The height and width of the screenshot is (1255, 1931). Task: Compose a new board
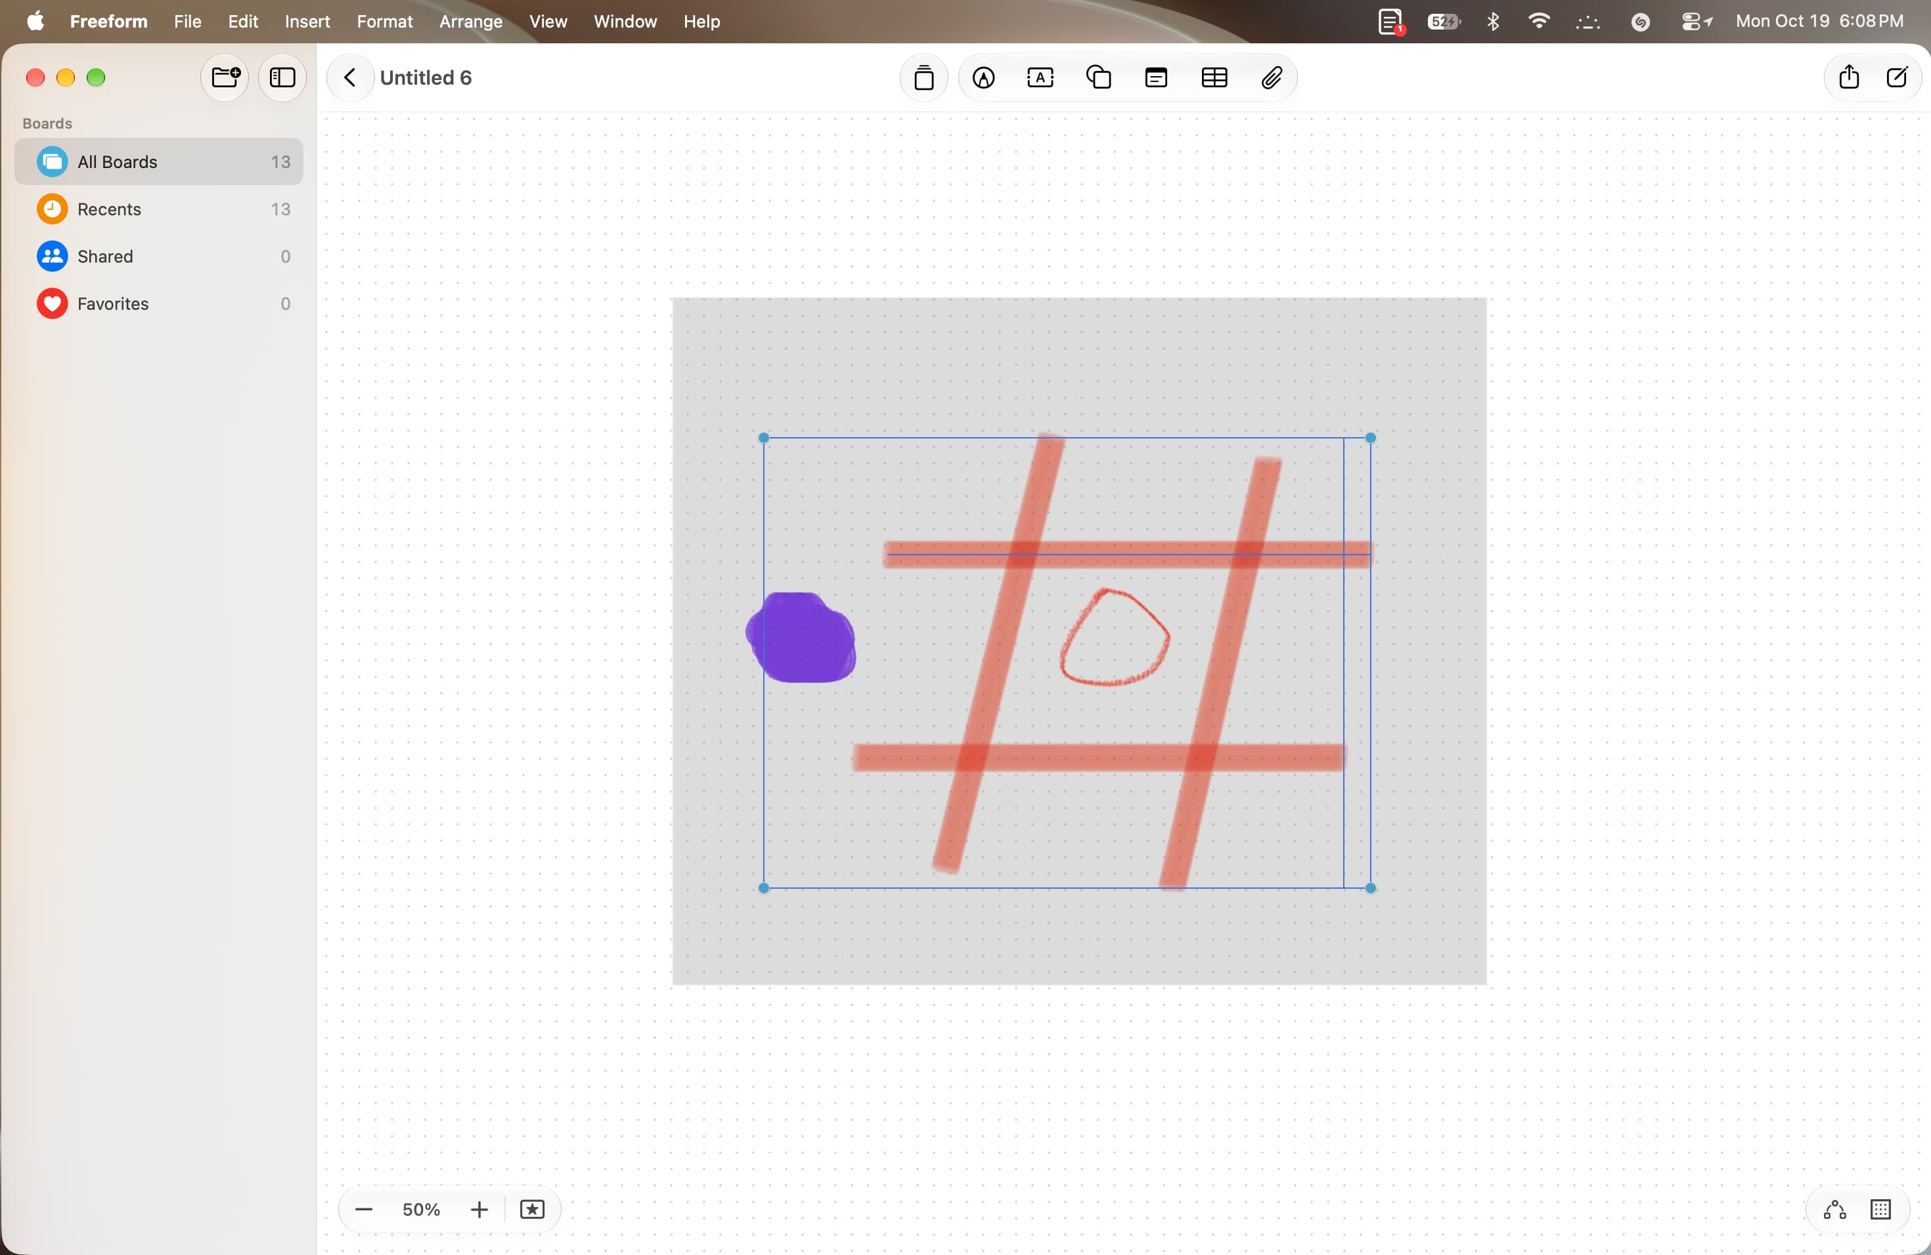pyautogui.click(x=1896, y=78)
